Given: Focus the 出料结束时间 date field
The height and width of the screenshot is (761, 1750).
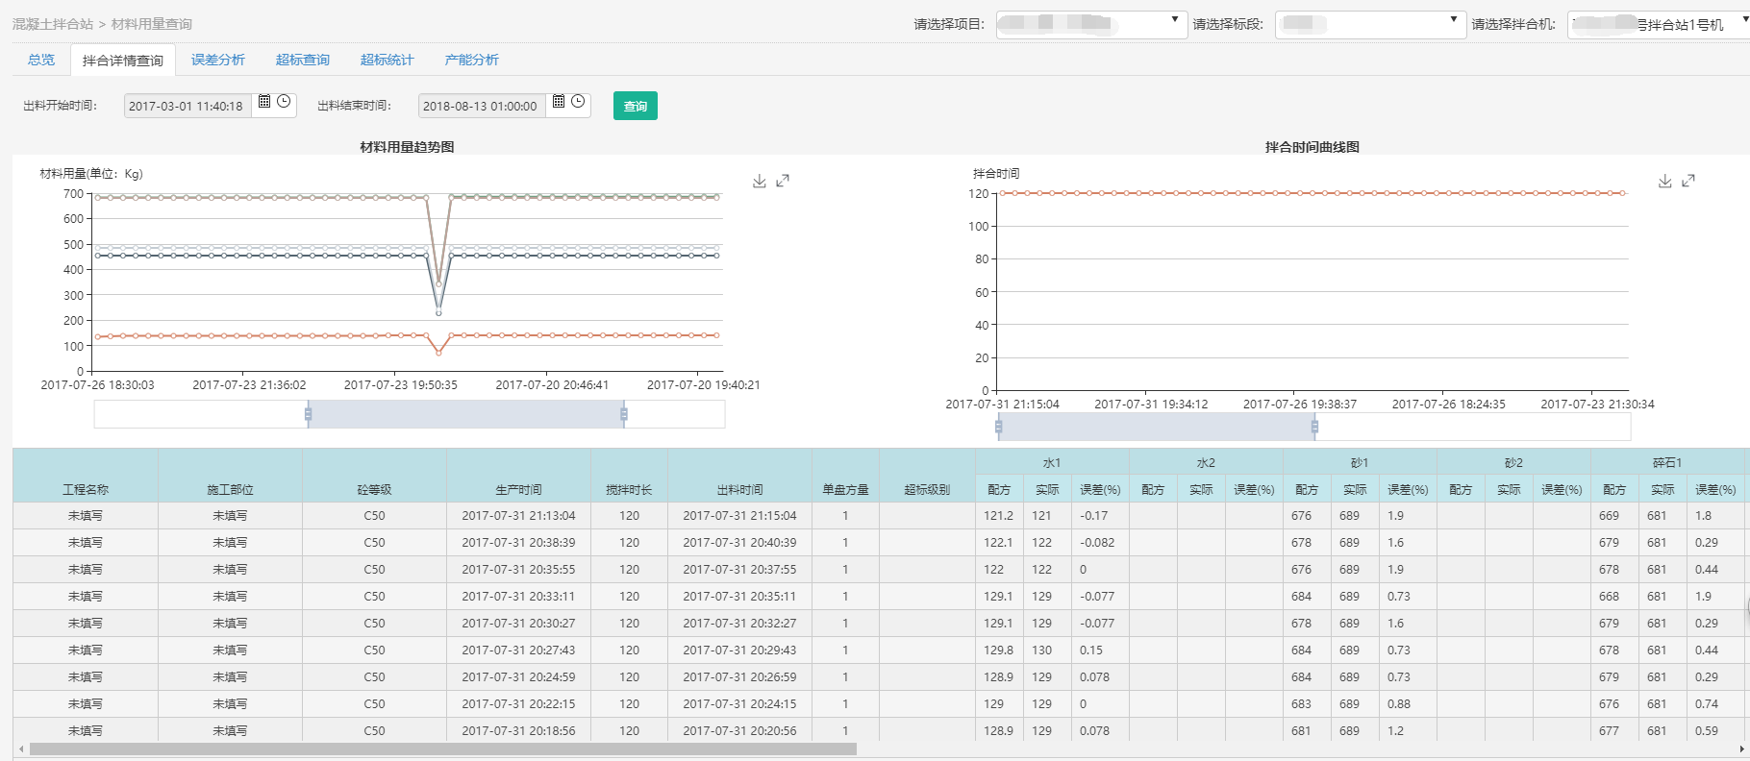Looking at the screenshot, I should [482, 106].
